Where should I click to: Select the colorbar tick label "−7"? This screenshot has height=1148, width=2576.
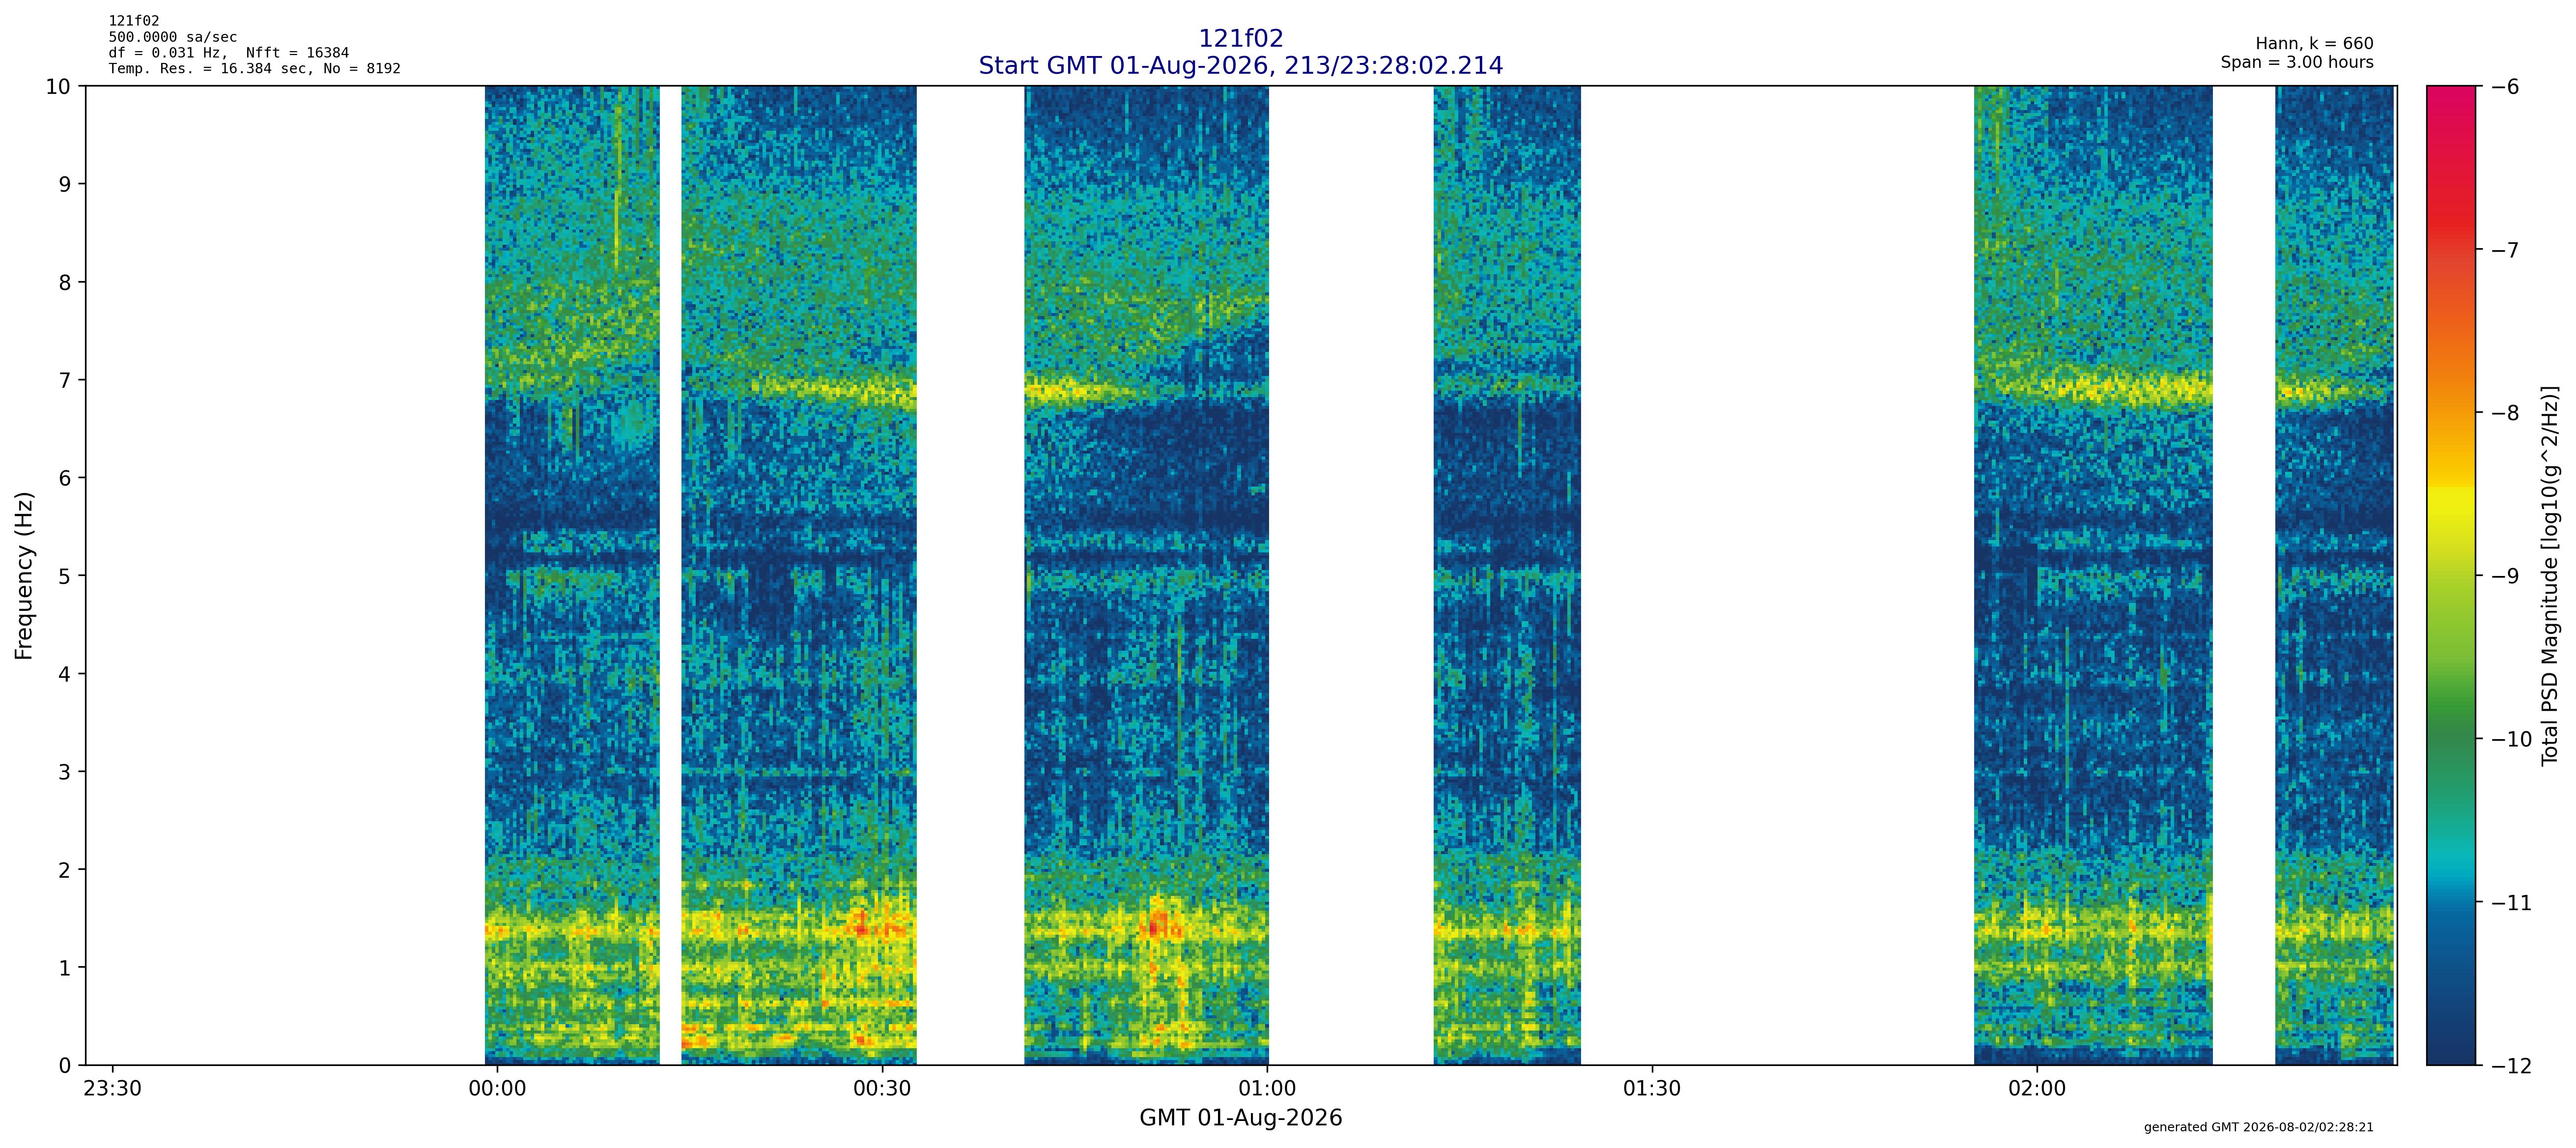[2504, 250]
